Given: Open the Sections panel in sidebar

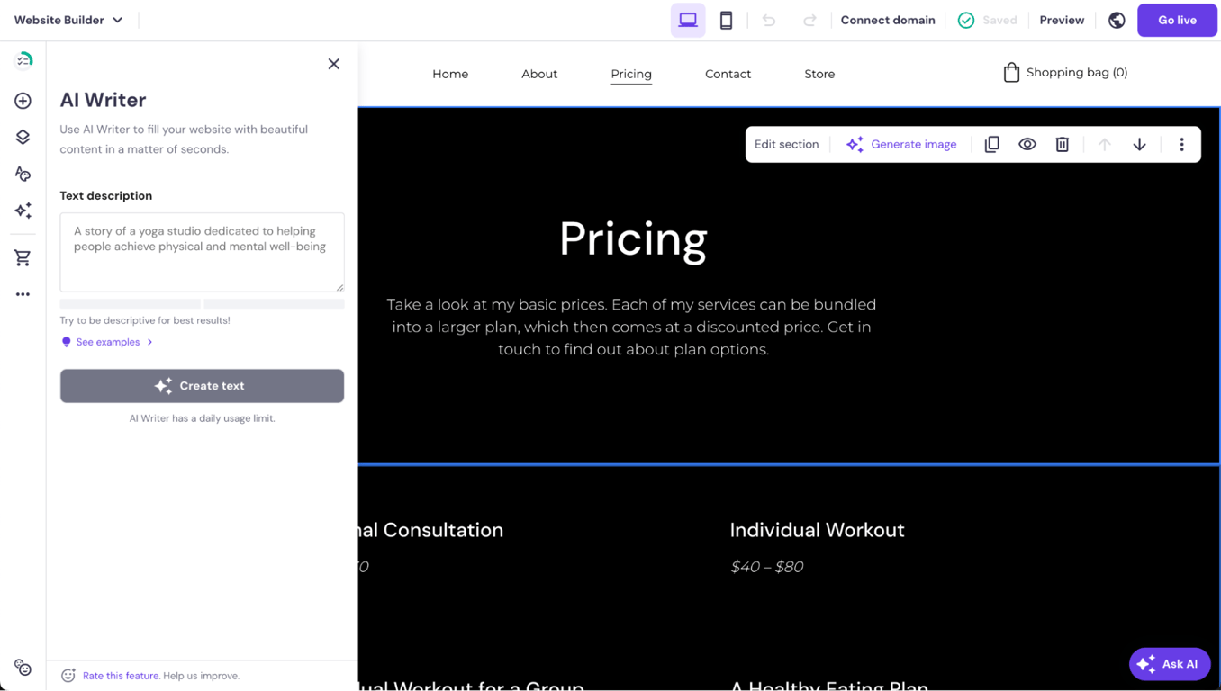Looking at the screenshot, I should [x=22, y=137].
